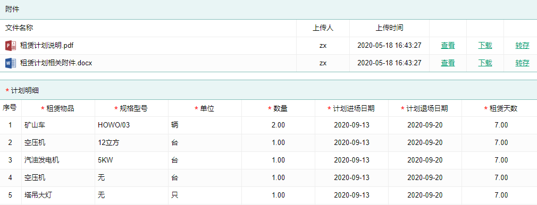Click the 12立方 specification cell

point(131,143)
